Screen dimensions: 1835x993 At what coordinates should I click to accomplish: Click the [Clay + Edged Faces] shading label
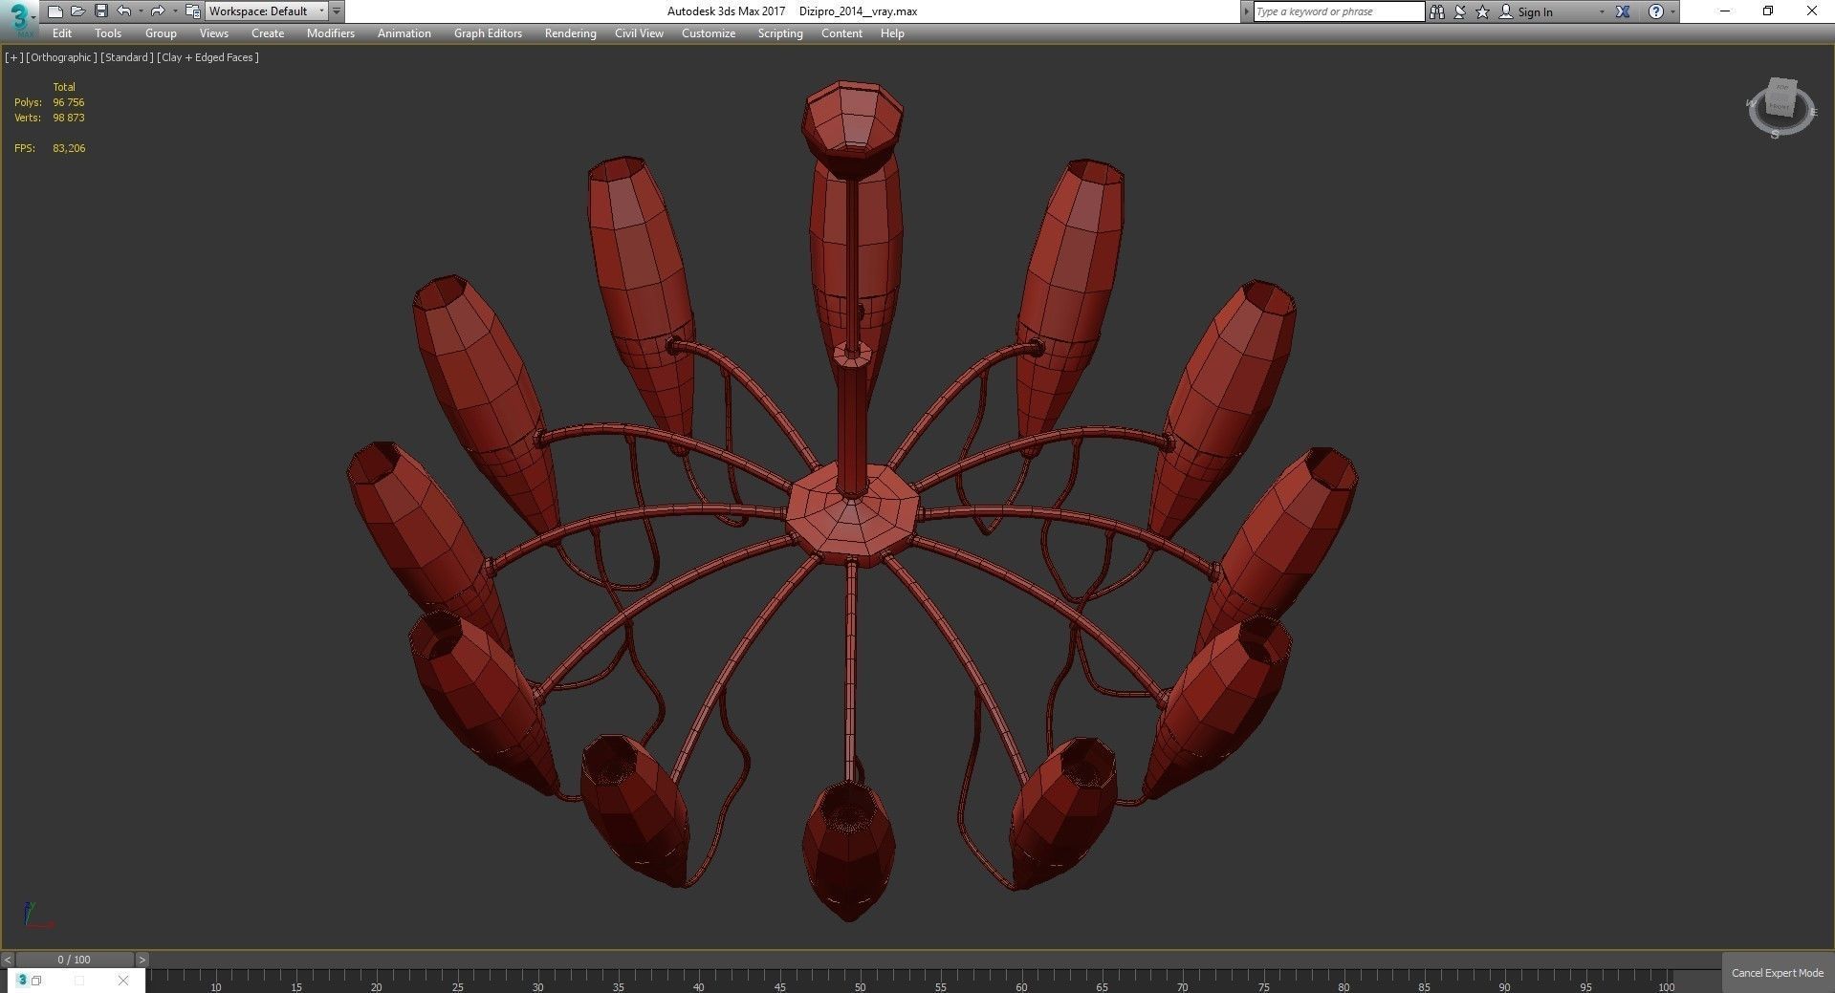[208, 57]
